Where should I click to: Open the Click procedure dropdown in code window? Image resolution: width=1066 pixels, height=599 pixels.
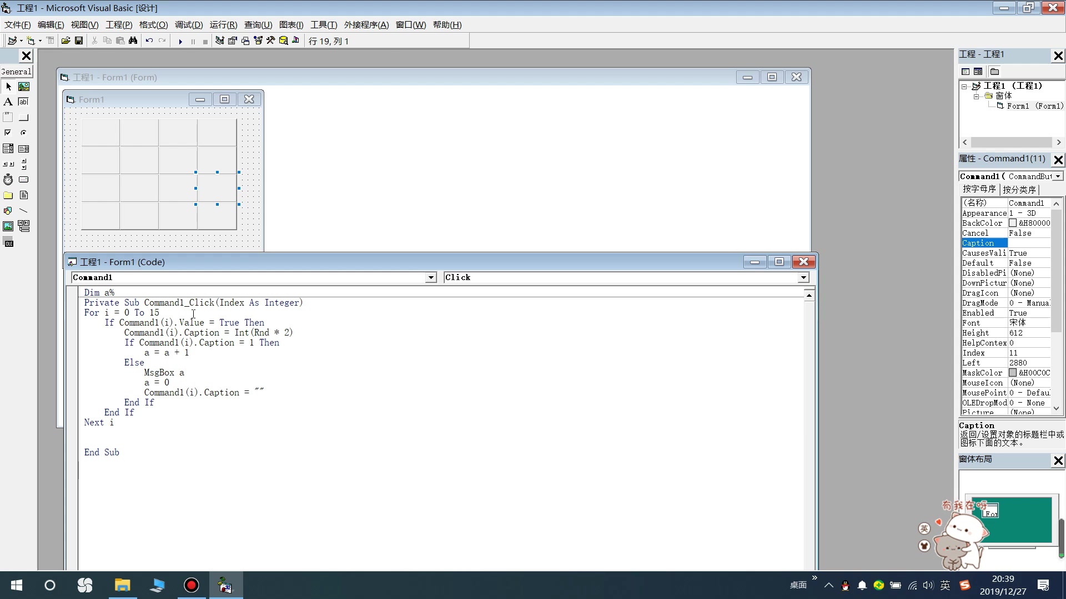pos(803,277)
